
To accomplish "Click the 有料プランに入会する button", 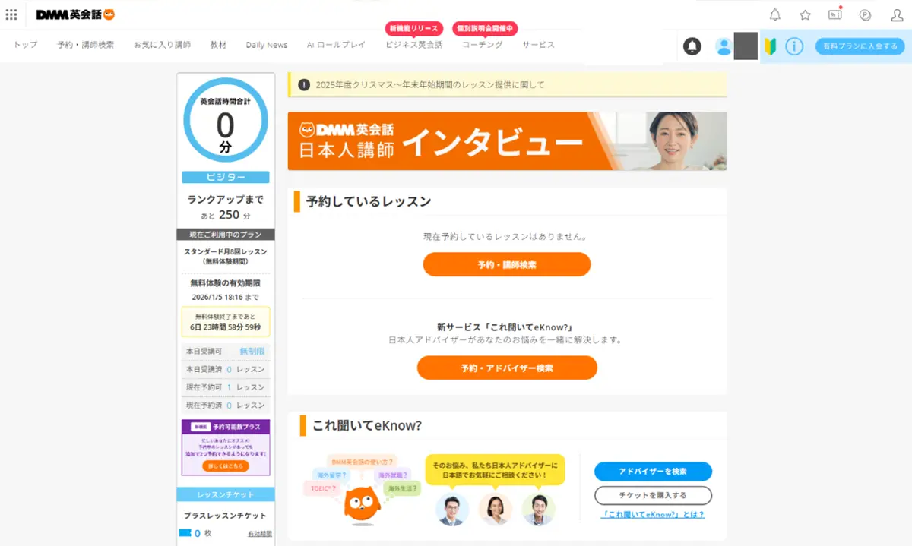I will pyautogui.click(x=860, y=46).
